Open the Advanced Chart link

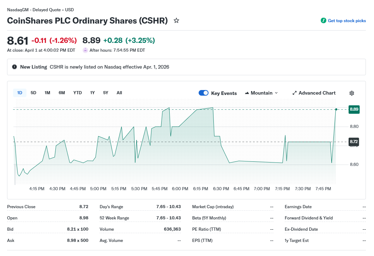pos(317,93)
